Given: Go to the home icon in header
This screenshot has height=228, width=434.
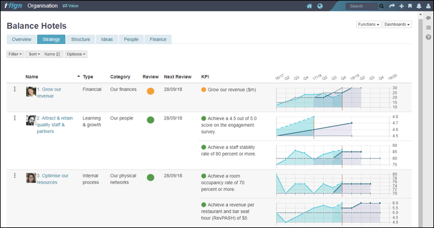Looking at the screenshot, I should click(309, 6).
